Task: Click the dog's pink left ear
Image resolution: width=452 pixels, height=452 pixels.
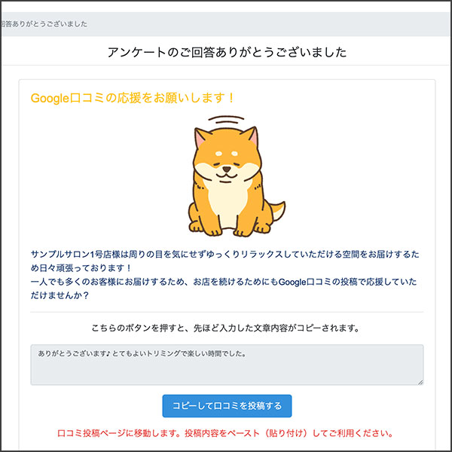Action: point(201,139)
